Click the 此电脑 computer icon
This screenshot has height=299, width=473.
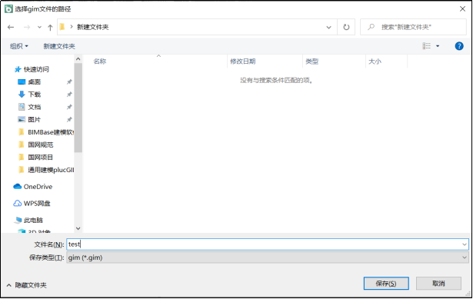(x=18, y=221)
